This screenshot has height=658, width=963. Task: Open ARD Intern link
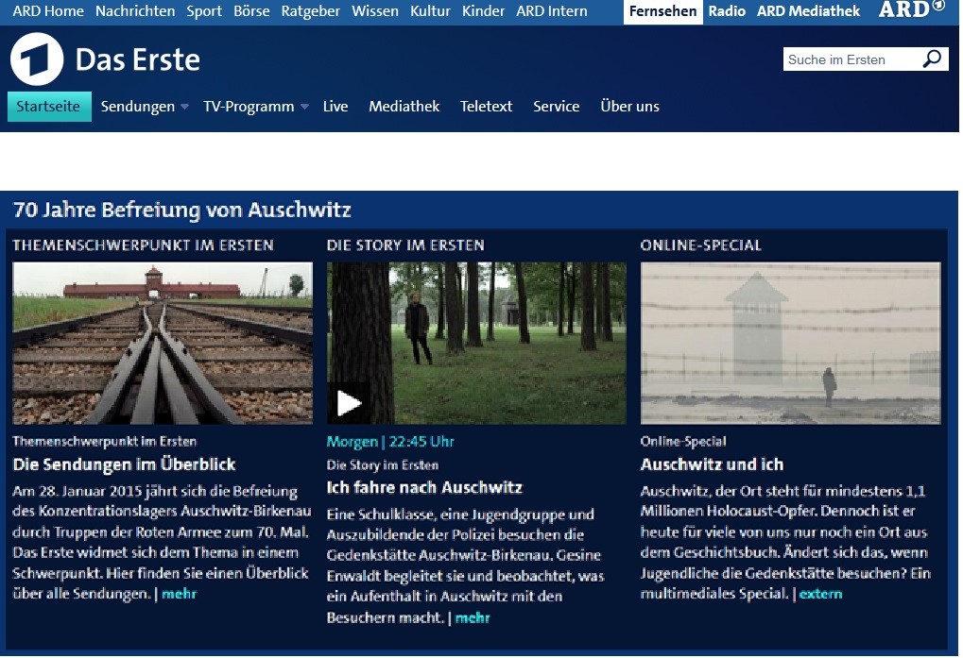pos(552,11)
